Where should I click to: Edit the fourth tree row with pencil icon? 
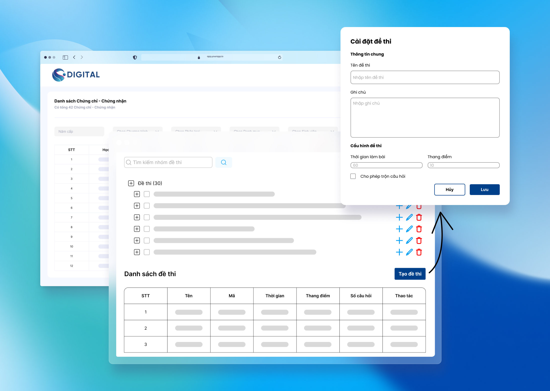[x=409, y=229]
